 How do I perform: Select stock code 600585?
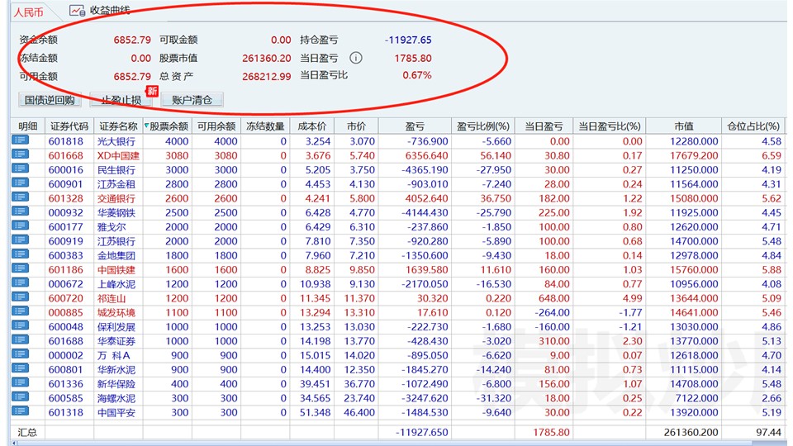[66, 398]
